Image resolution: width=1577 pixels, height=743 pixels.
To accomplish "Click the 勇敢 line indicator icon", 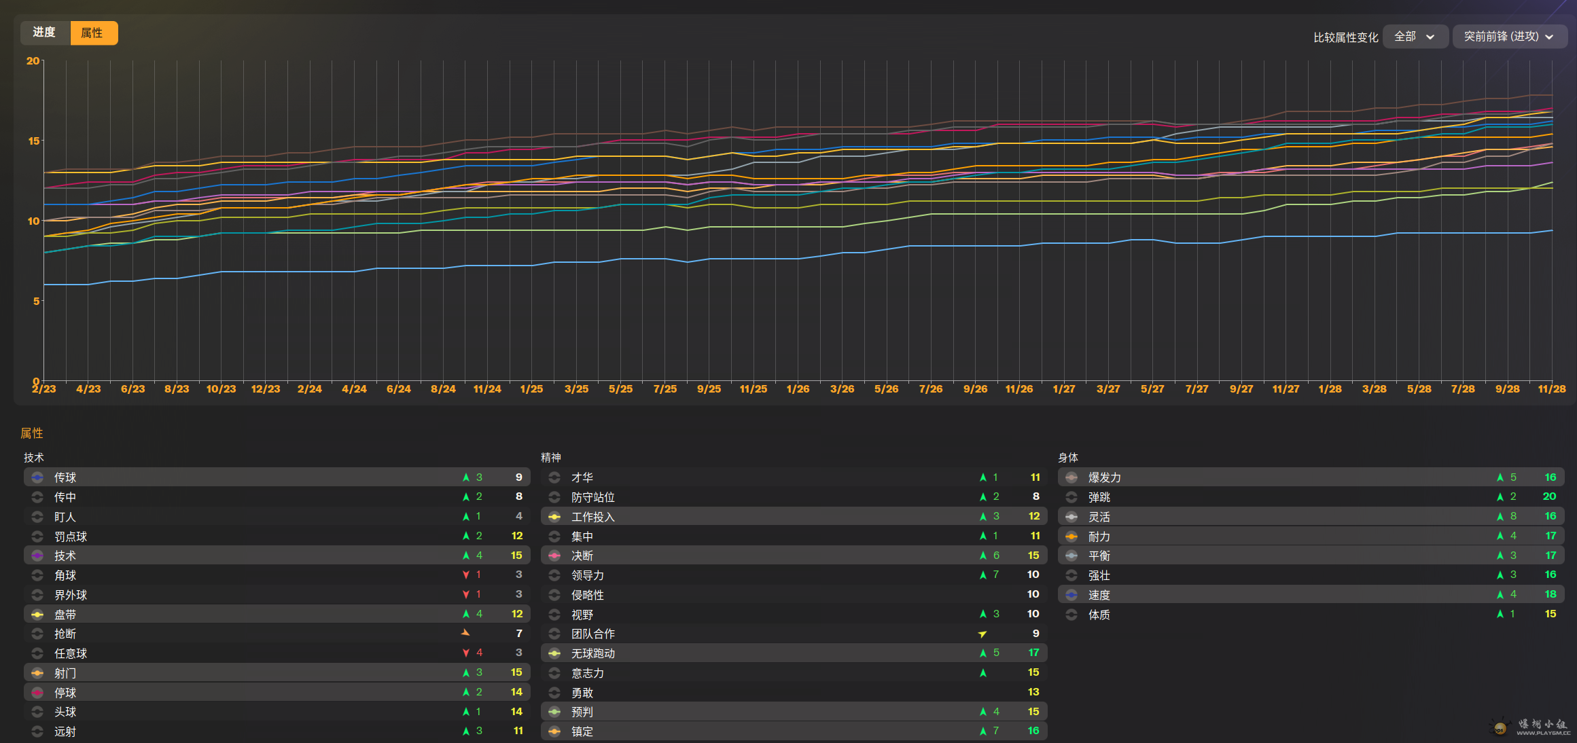I will (x=554, y=693).
